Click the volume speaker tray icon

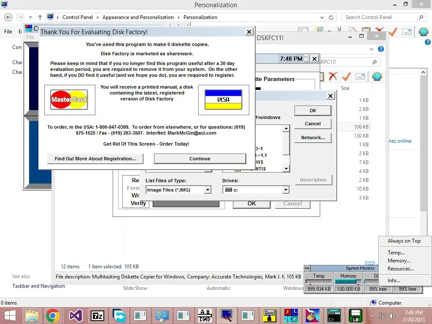[x=392, y=316]
